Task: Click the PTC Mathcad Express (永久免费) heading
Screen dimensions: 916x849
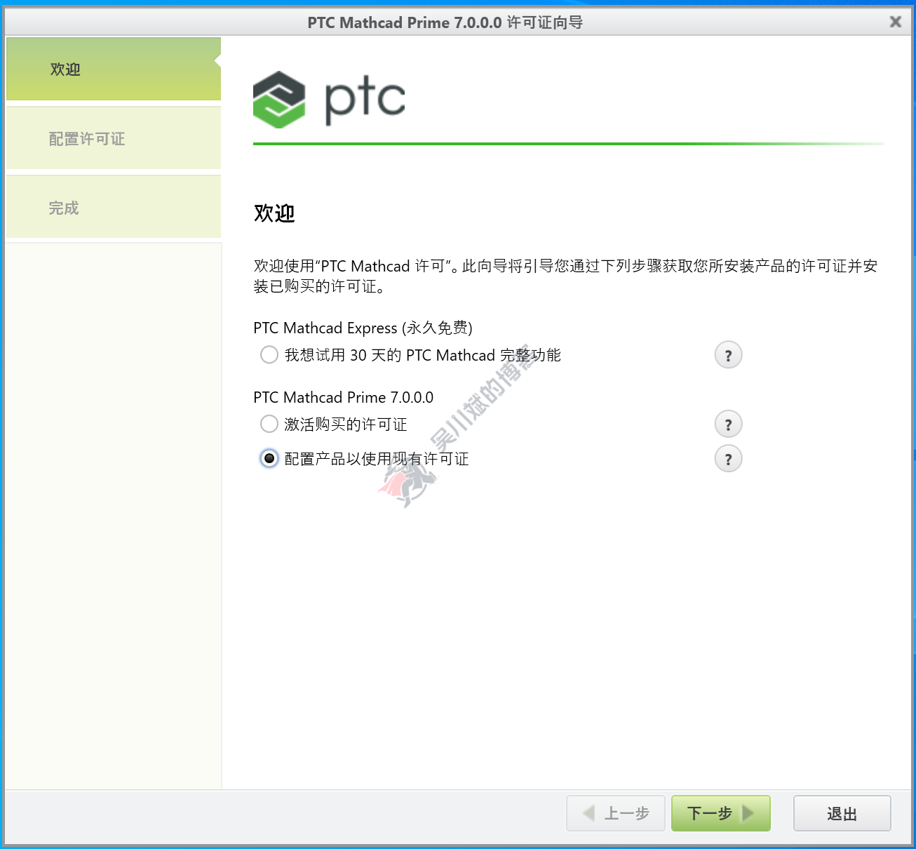Action: [x=363, y=328]
